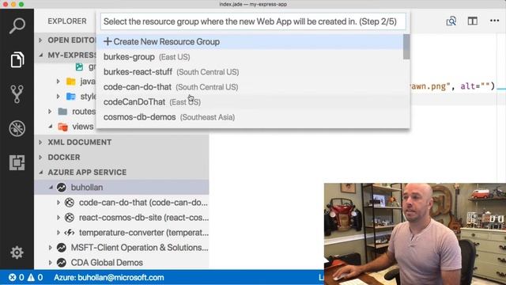
Task: Click the macOS green fullscreen button
Action: coord(21,5)
